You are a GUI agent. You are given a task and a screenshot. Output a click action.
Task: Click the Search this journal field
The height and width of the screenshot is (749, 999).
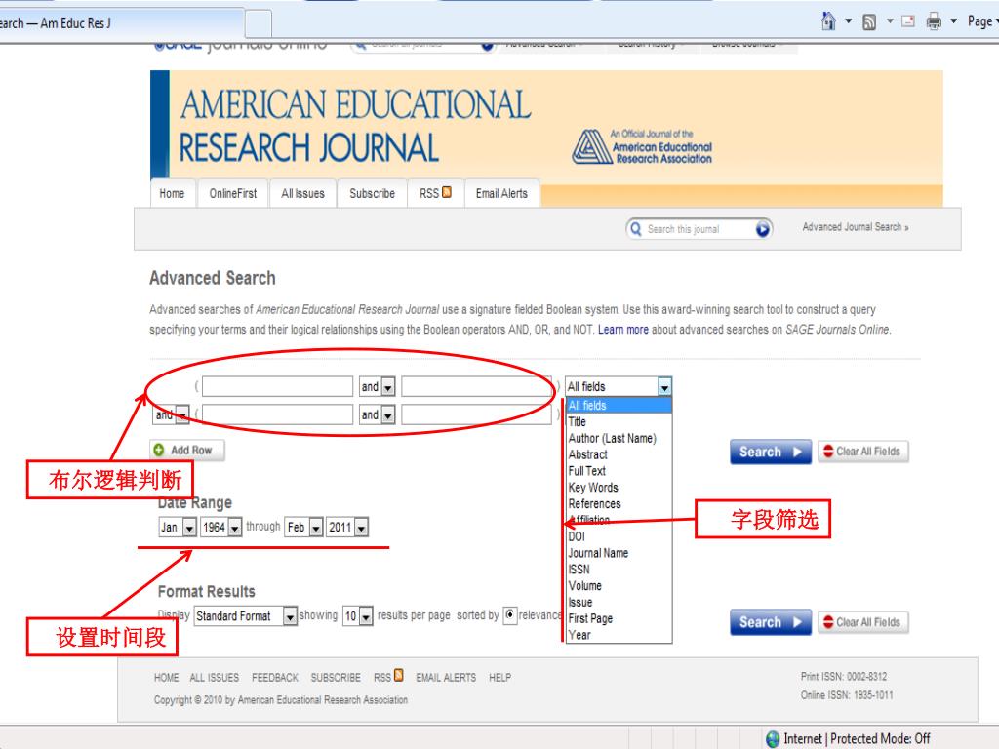[x=699, y=229]
